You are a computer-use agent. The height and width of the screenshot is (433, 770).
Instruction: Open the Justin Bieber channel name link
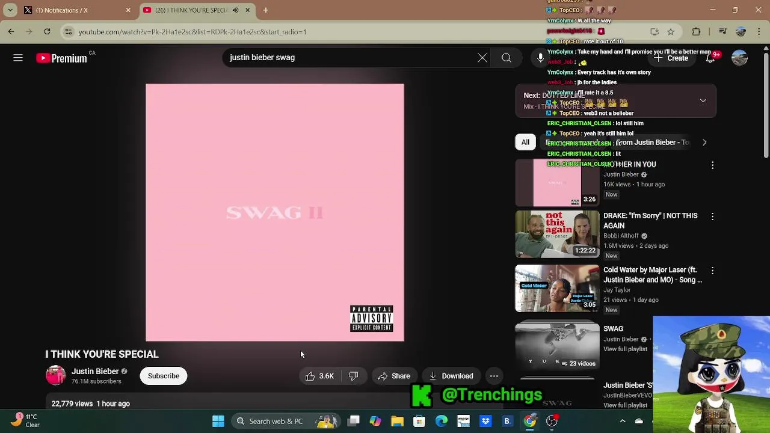point(95,371)
